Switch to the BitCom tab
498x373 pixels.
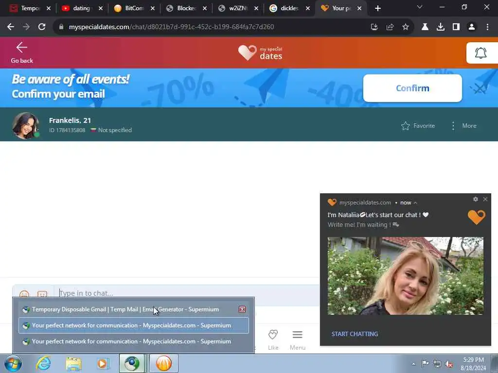(128, 8)
